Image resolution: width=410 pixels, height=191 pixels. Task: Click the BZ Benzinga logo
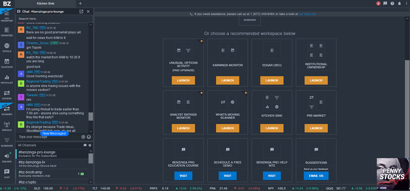pos(7,3)
